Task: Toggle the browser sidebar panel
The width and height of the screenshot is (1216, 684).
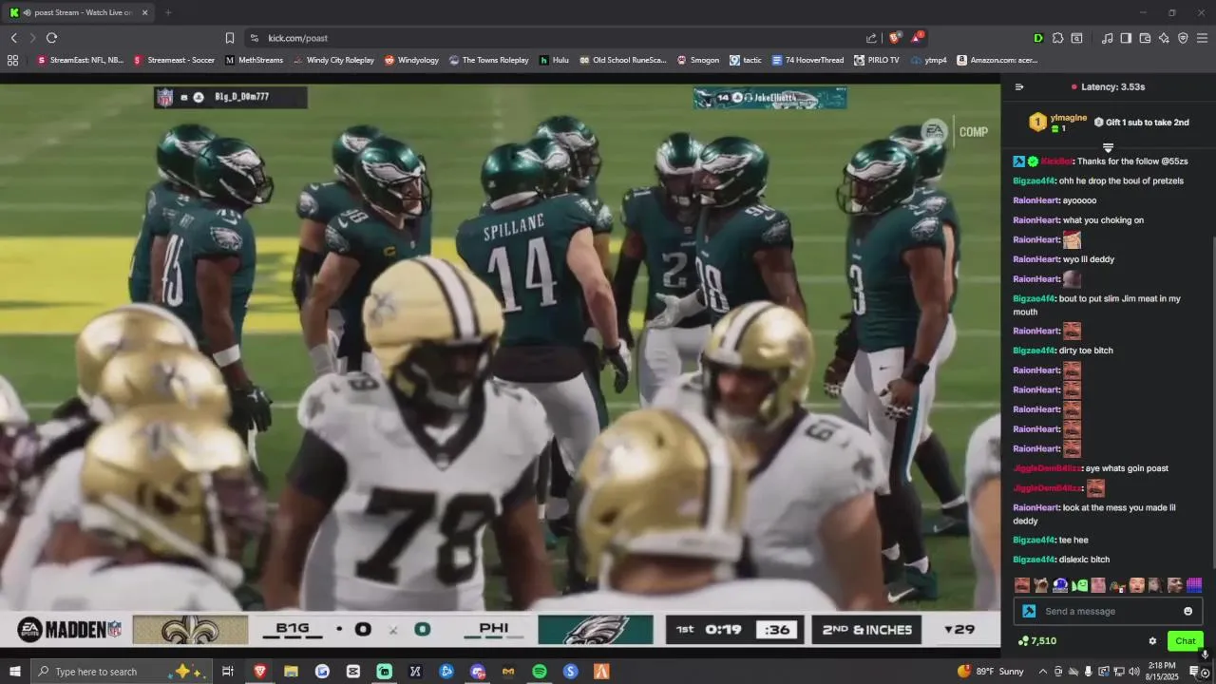Action: coord(1126,38)
